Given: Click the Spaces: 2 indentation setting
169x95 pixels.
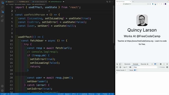Looking at the screenshot, I should (68, 94).
